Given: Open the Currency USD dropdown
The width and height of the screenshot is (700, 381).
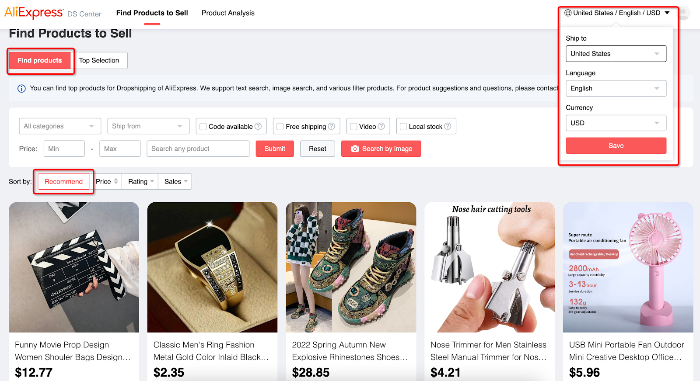Looking at the screenshot, I should [616, 123].
